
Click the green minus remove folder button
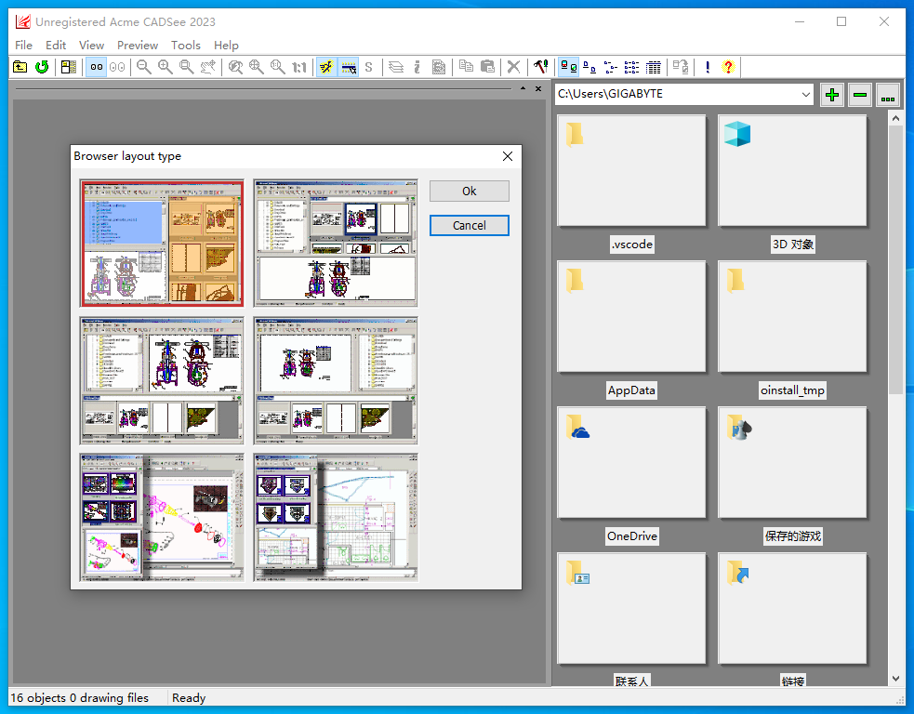860,95
